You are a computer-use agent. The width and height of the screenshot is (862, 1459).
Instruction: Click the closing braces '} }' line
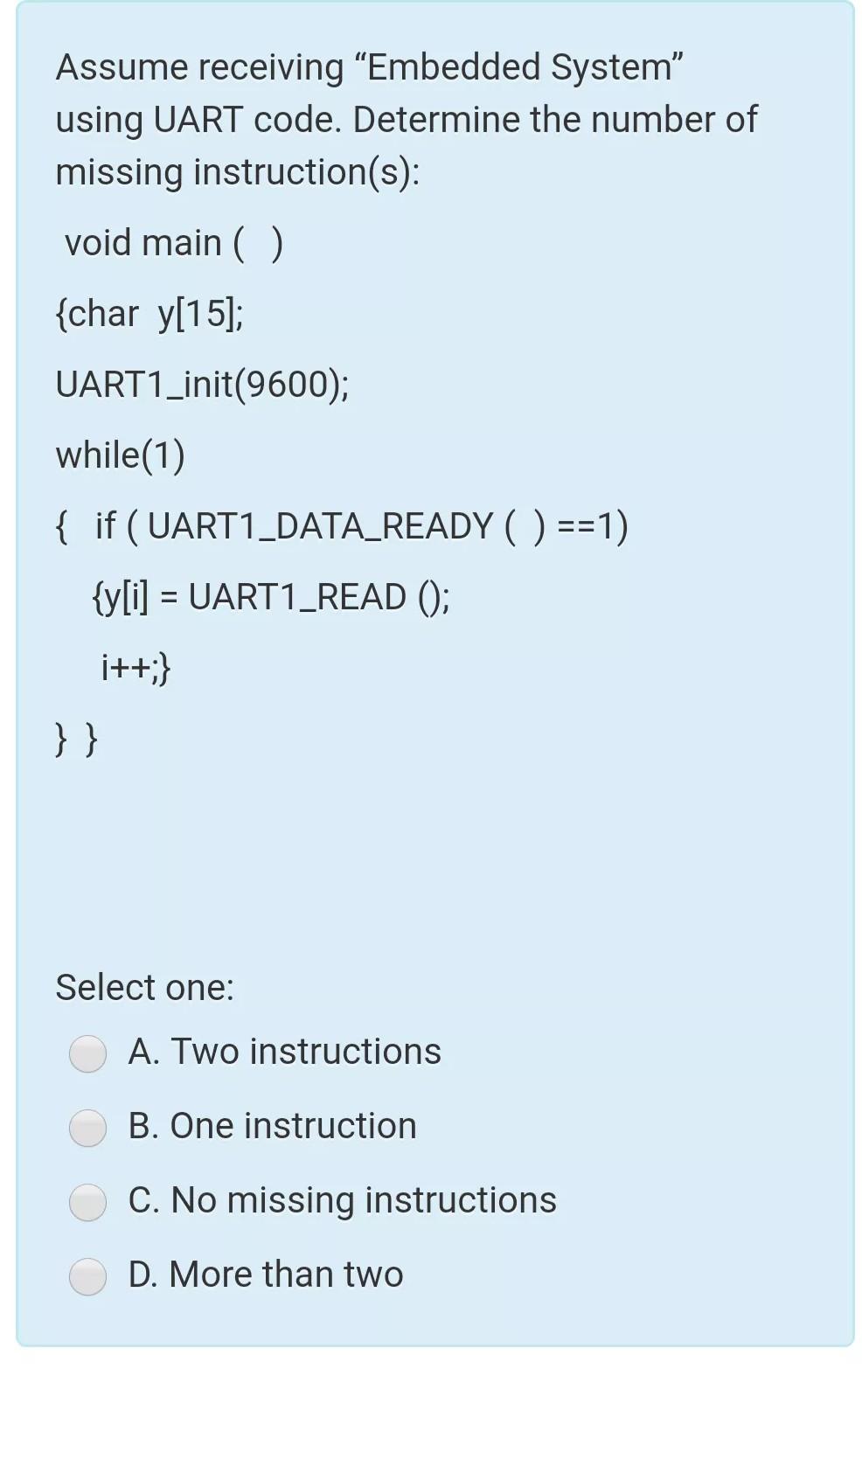click(75, 739)
